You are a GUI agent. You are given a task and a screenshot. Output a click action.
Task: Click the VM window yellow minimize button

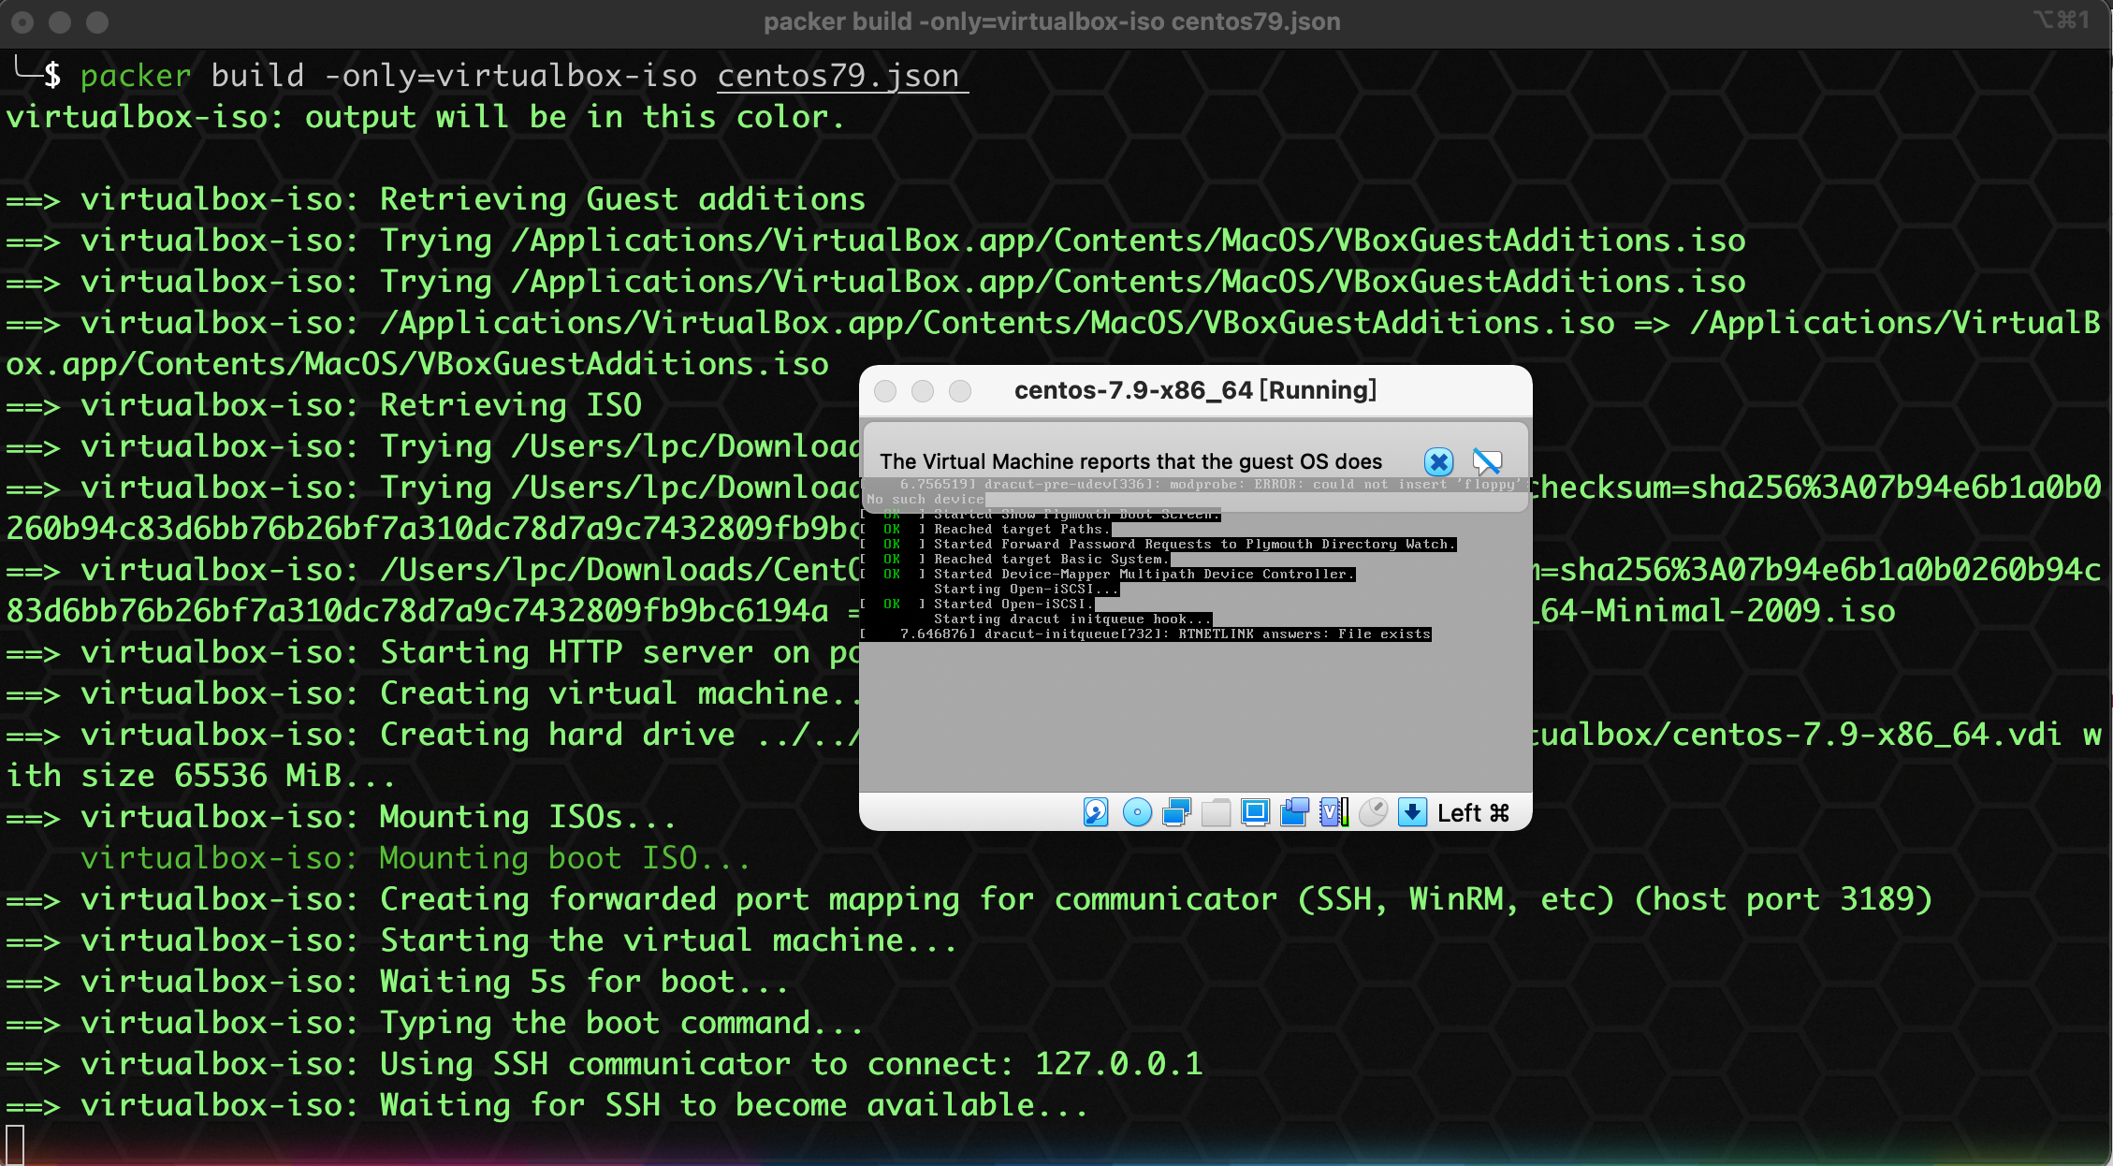(923, 391)
